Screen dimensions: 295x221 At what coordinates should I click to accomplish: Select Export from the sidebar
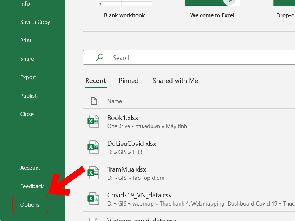click(x=28, y=77)
